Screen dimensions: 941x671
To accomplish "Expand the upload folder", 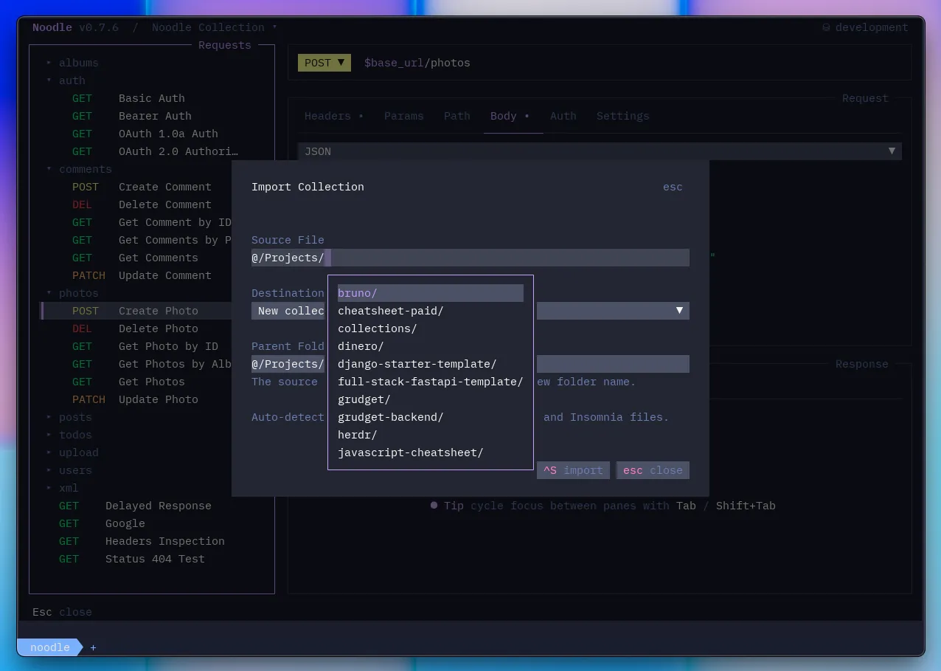I will point(72,453).
